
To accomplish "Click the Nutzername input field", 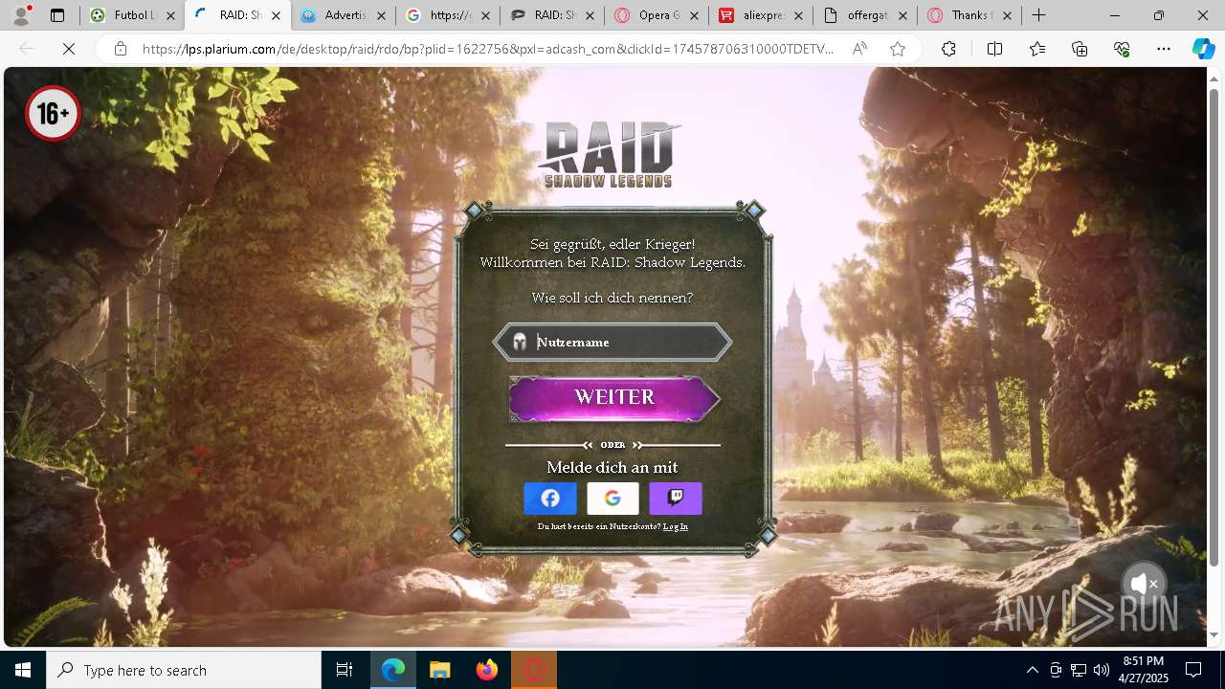I will (x=612, y=342).
